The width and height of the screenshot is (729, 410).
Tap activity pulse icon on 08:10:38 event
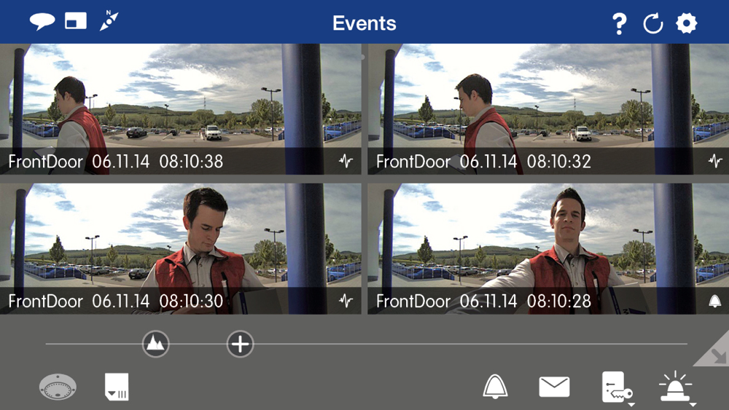346,161
